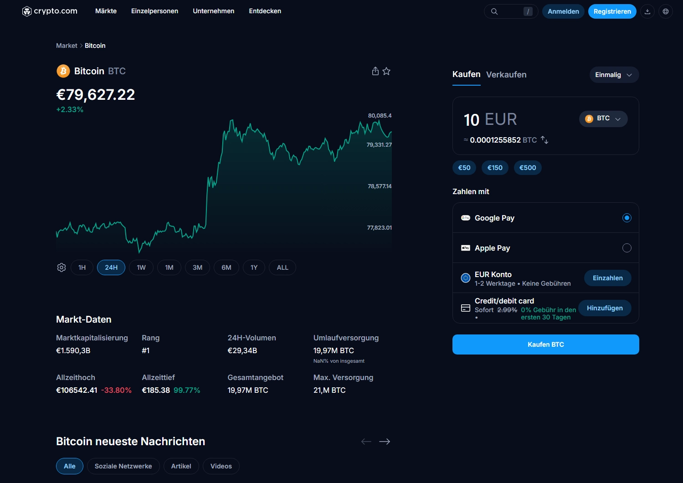Screen dimensions: 683x483
Task: Click the +2.33% change value
Action: [70, 109]
